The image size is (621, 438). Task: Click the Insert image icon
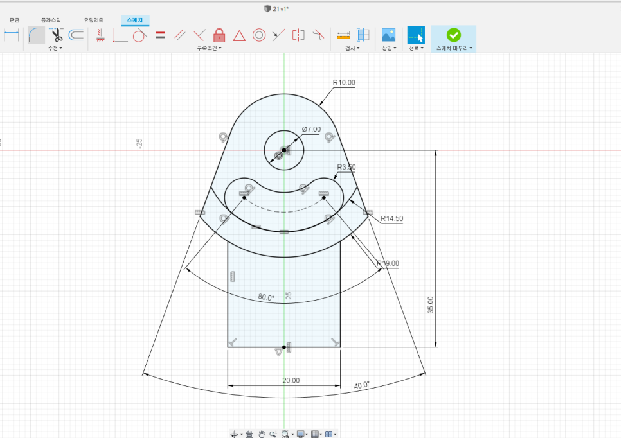tap(388, 35)
